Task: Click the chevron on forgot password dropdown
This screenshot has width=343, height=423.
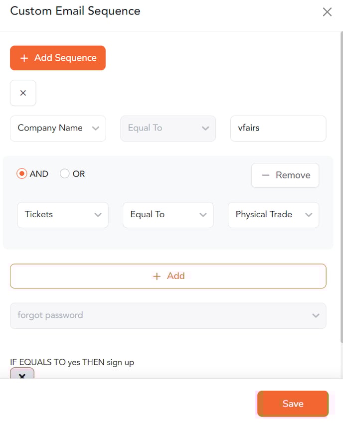Action: [x=316, y=316]
